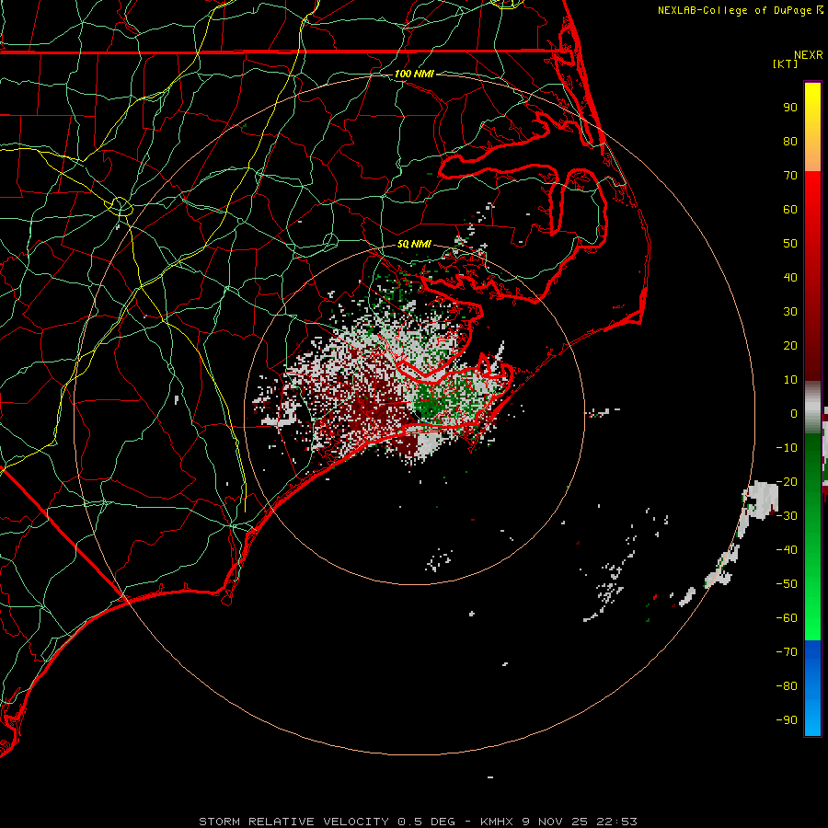Click the yellow top segment of color bar

(812, 127)
